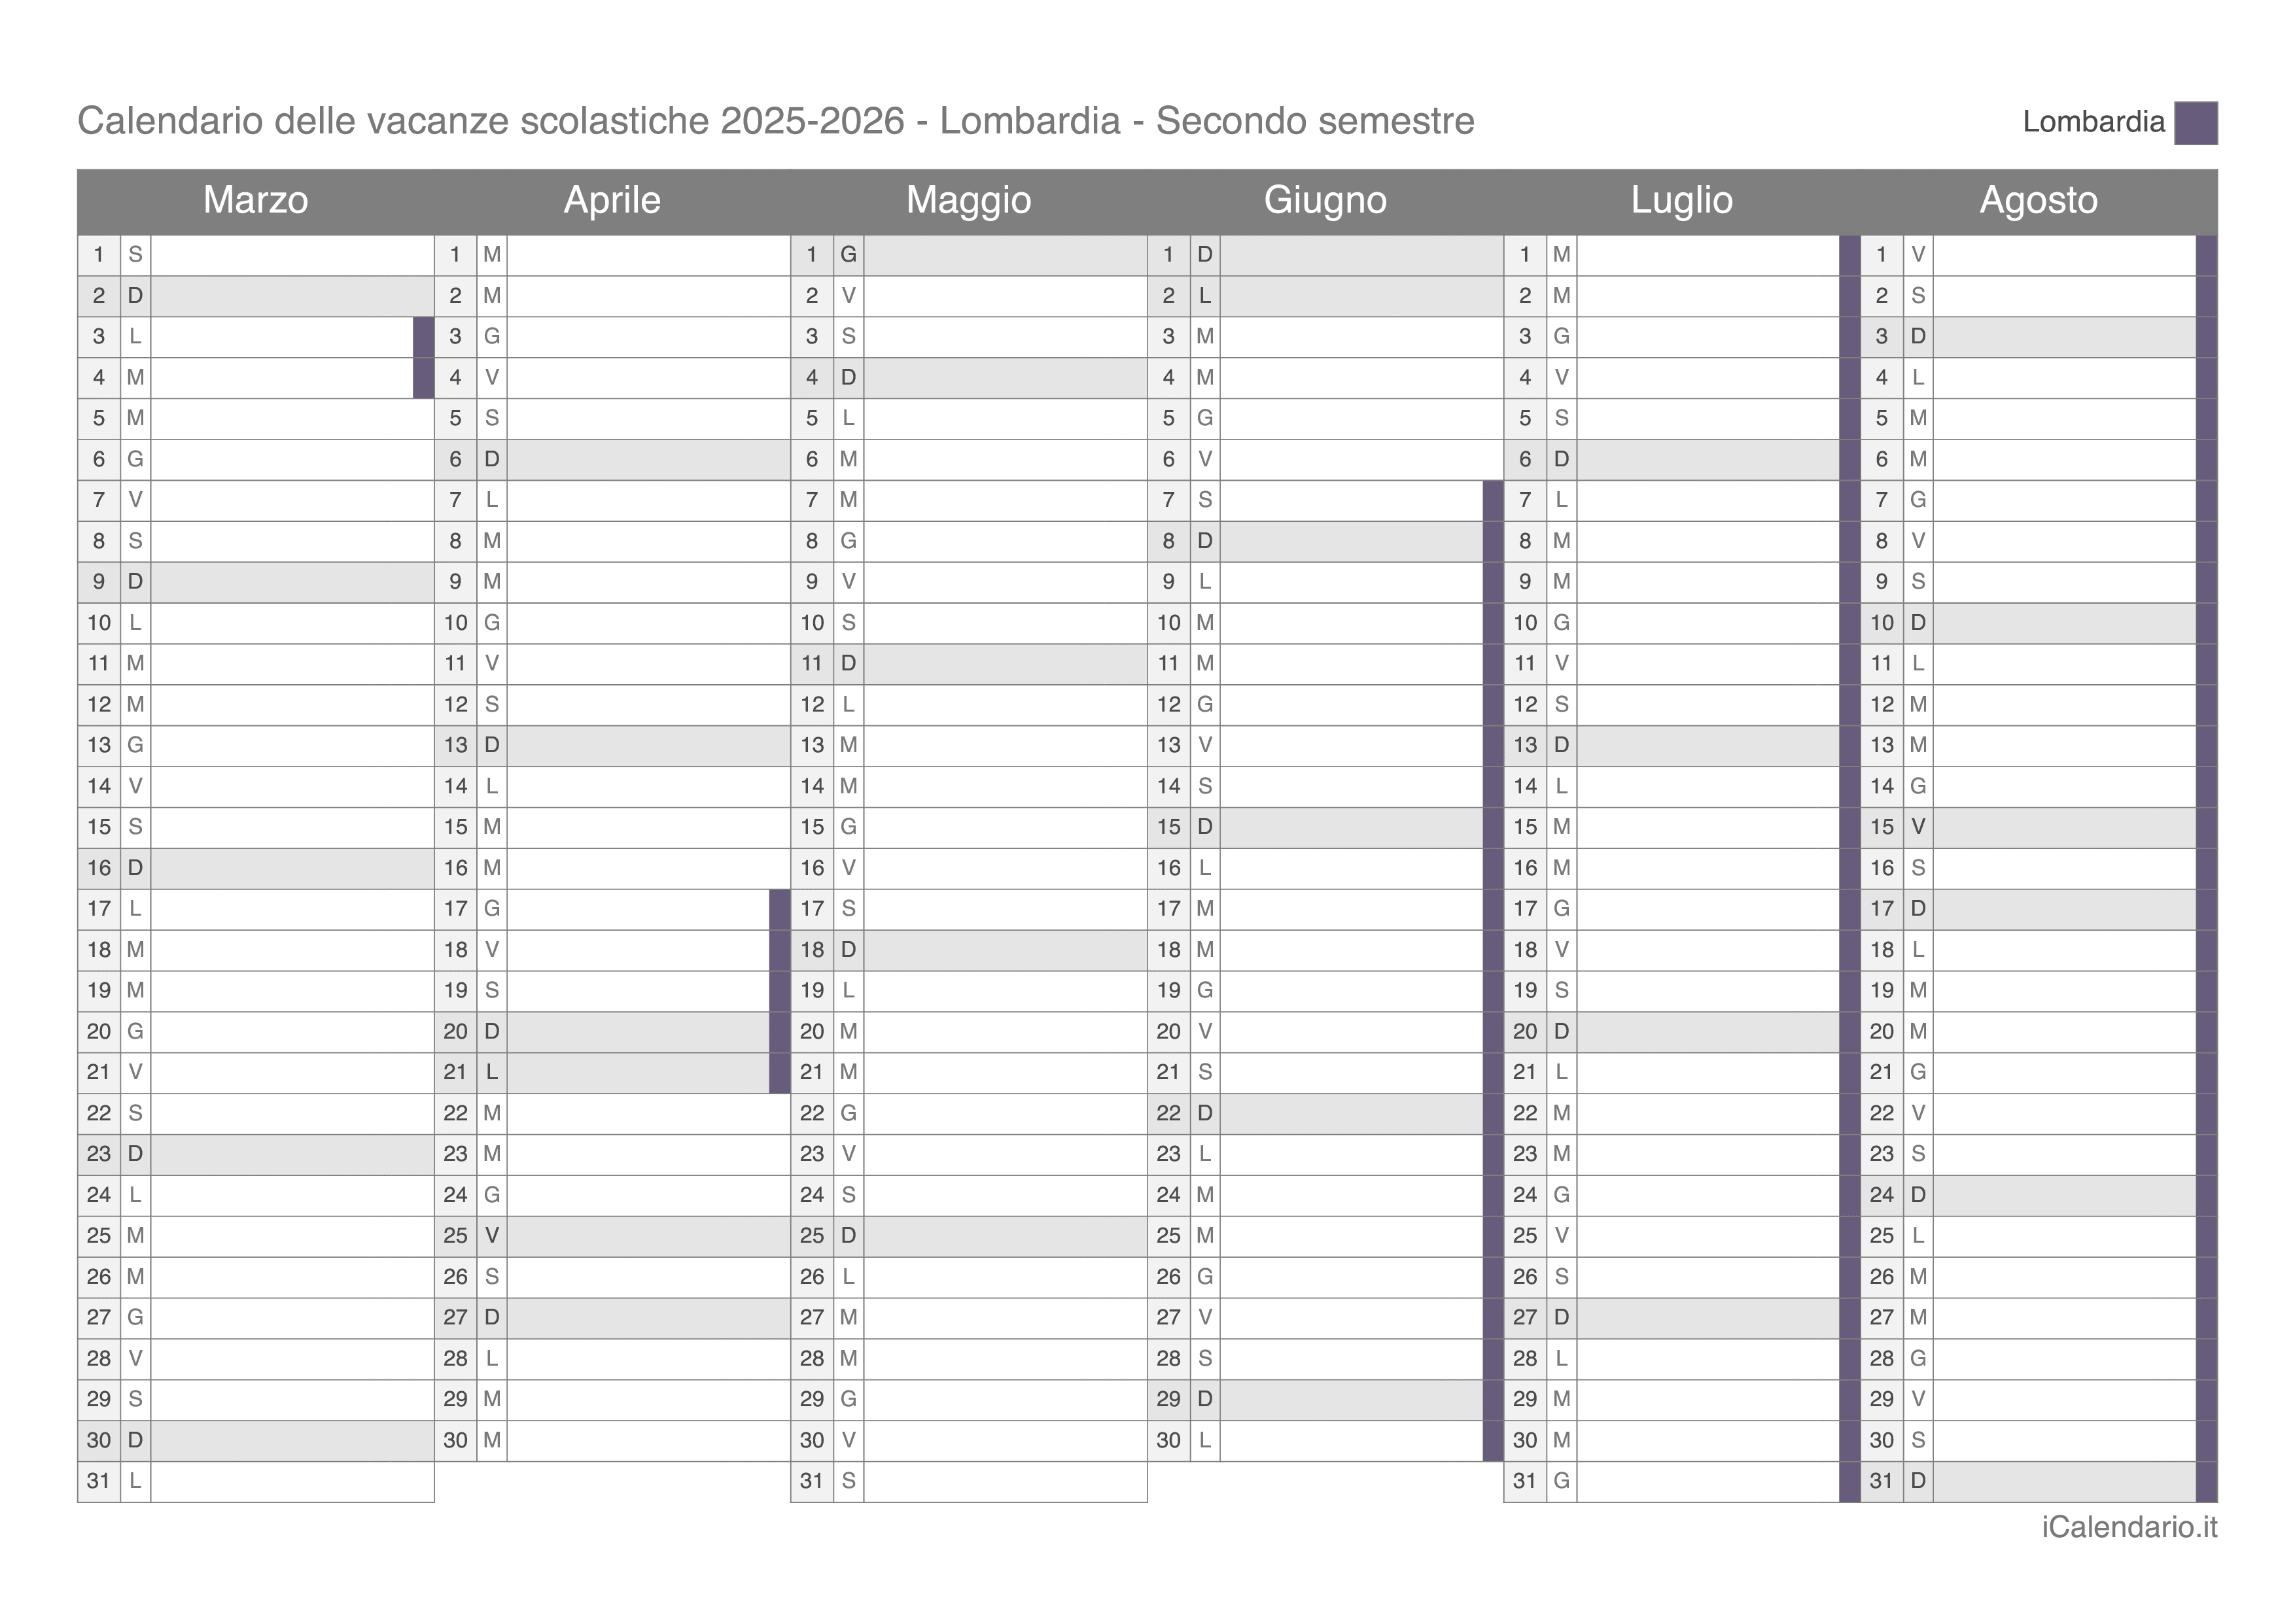The image size is (2295, 1624).
Task: Click Maggio day 25 row
Action: (969, 1236)
